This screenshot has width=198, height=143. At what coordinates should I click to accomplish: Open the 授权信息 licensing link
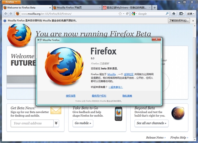click(x=71, y=96)
